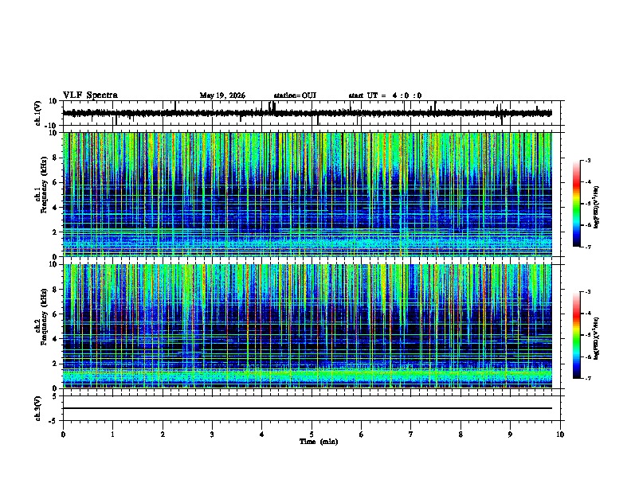Click the 5 minute tick on time axis

[x=312, y=434]
